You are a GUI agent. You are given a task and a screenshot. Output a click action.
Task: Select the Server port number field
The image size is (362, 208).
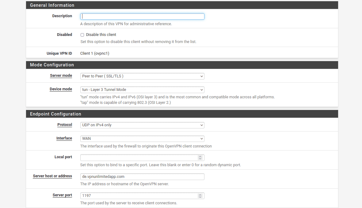coord(139,196)
